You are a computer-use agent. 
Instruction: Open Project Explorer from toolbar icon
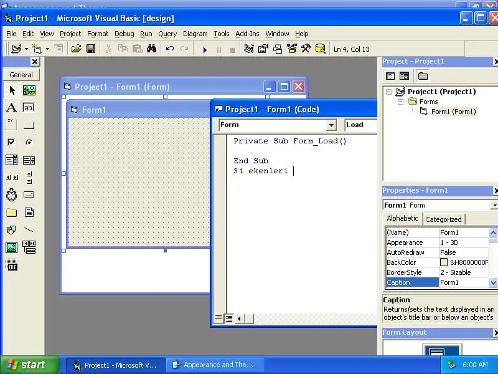coord(249,49)
